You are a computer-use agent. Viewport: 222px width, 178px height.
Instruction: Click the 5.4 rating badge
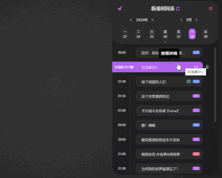click(196, 96)
